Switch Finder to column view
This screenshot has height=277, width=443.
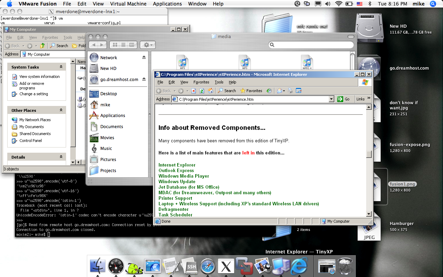[x=132, y=45]
